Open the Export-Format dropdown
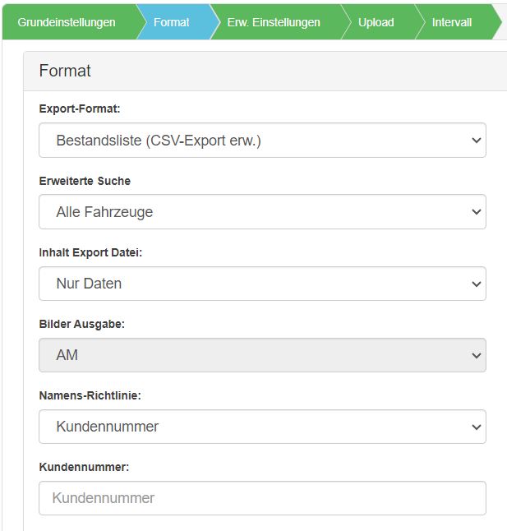 point(262,141)
